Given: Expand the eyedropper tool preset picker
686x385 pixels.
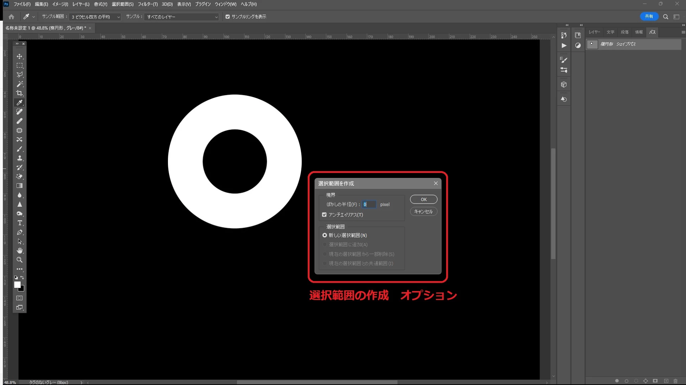Looking at the screenshot, I should pos(33,17).
